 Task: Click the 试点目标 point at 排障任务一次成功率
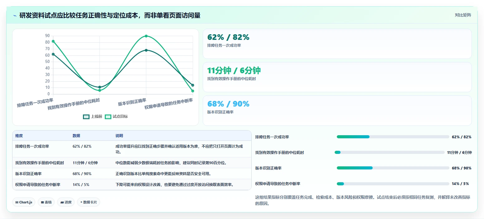click(53, 41)
